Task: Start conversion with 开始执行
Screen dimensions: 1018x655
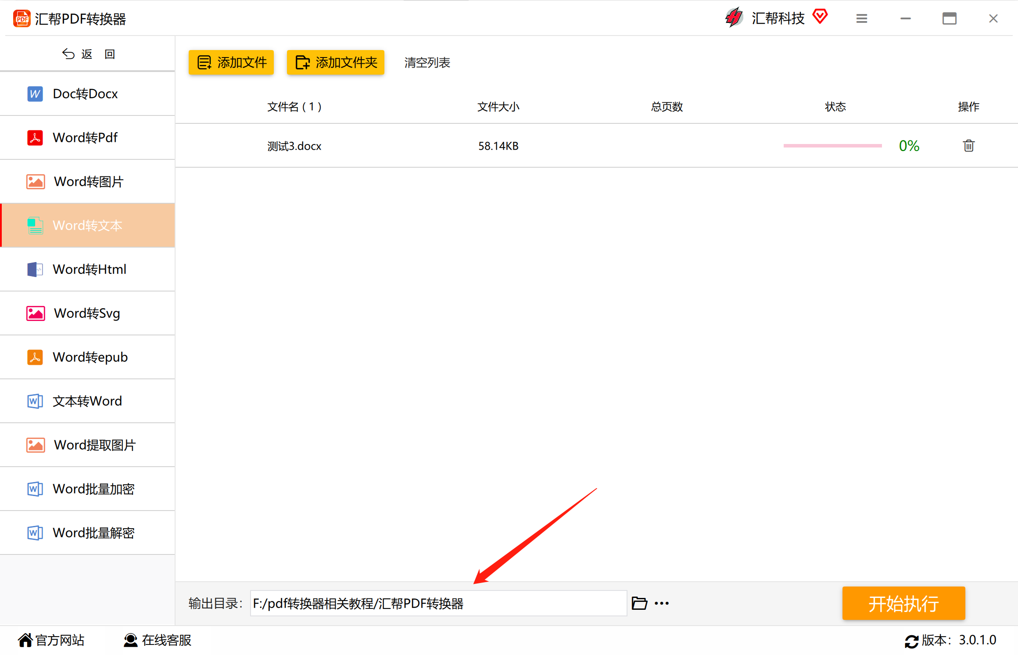Action: click(x=904, y=603)
